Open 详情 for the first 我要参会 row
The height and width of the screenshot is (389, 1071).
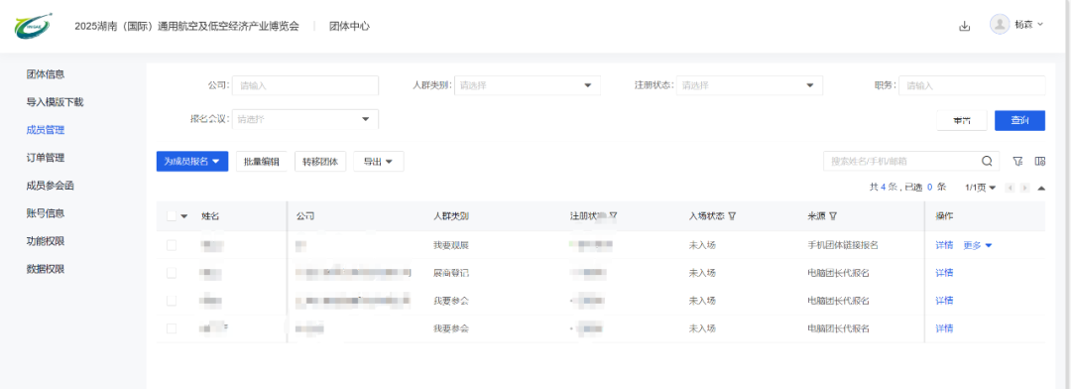tap(944, 300)
